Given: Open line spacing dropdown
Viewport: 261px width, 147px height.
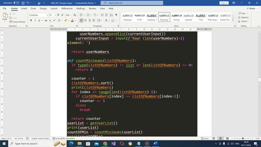Looking at the screenshot, I should pos(100,20).
